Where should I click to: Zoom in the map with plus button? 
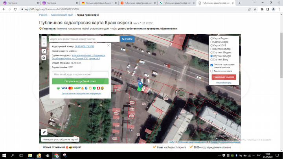point(44,39)
